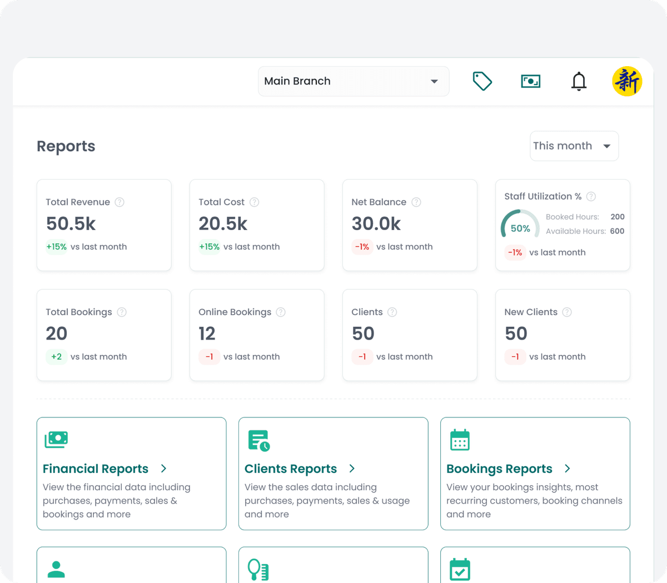Click the Clients Reports document icon
Screen dimensions: 667x583
click(257, 439)
